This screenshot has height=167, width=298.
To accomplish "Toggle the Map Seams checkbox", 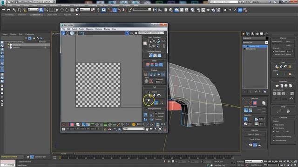I will pyautogui.click(x=274, y=125).
